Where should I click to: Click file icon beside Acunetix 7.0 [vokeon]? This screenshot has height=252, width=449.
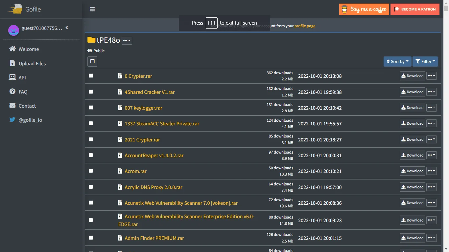pos(120,203)
